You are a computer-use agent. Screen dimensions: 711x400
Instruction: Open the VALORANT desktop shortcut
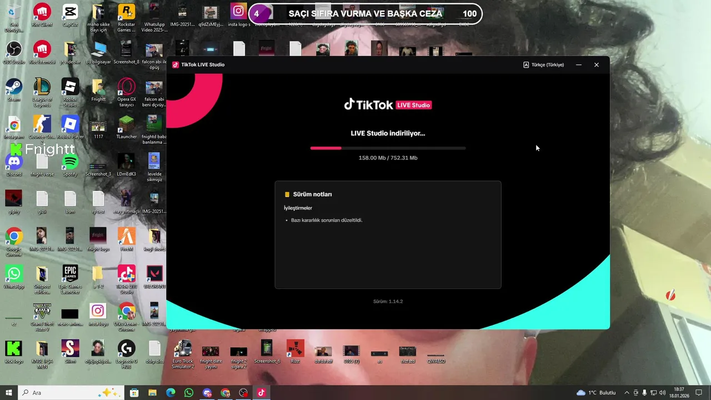click(x=154, y=277)
